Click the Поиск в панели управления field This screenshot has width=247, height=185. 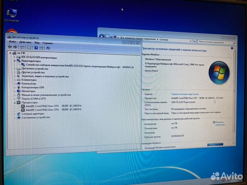pos(216,42)
